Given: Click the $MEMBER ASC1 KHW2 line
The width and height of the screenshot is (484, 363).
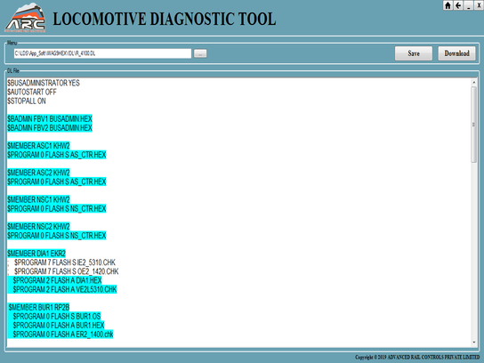Looking at the screenshot, I should [38, 146].
